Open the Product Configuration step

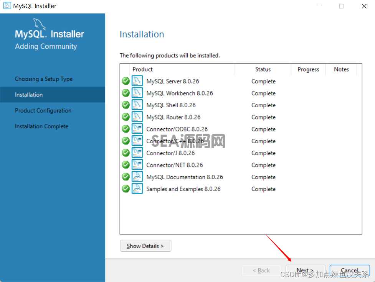(x=43, y=111)
